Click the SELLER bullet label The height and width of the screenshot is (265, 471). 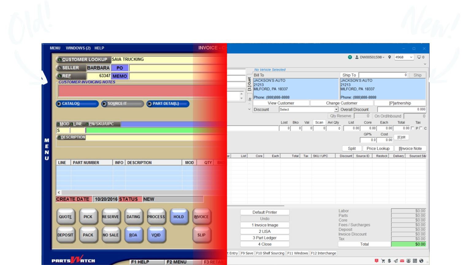pyautogui.click(x=71, y=68)
